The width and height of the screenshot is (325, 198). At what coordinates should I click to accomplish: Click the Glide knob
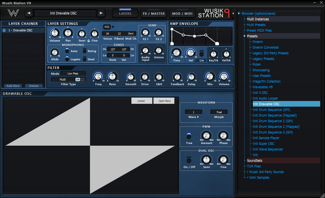(x=54, y=52)
